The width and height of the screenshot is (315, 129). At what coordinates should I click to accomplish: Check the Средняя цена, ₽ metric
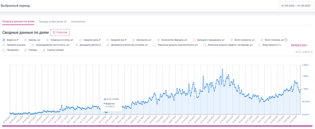coord(80,40)
